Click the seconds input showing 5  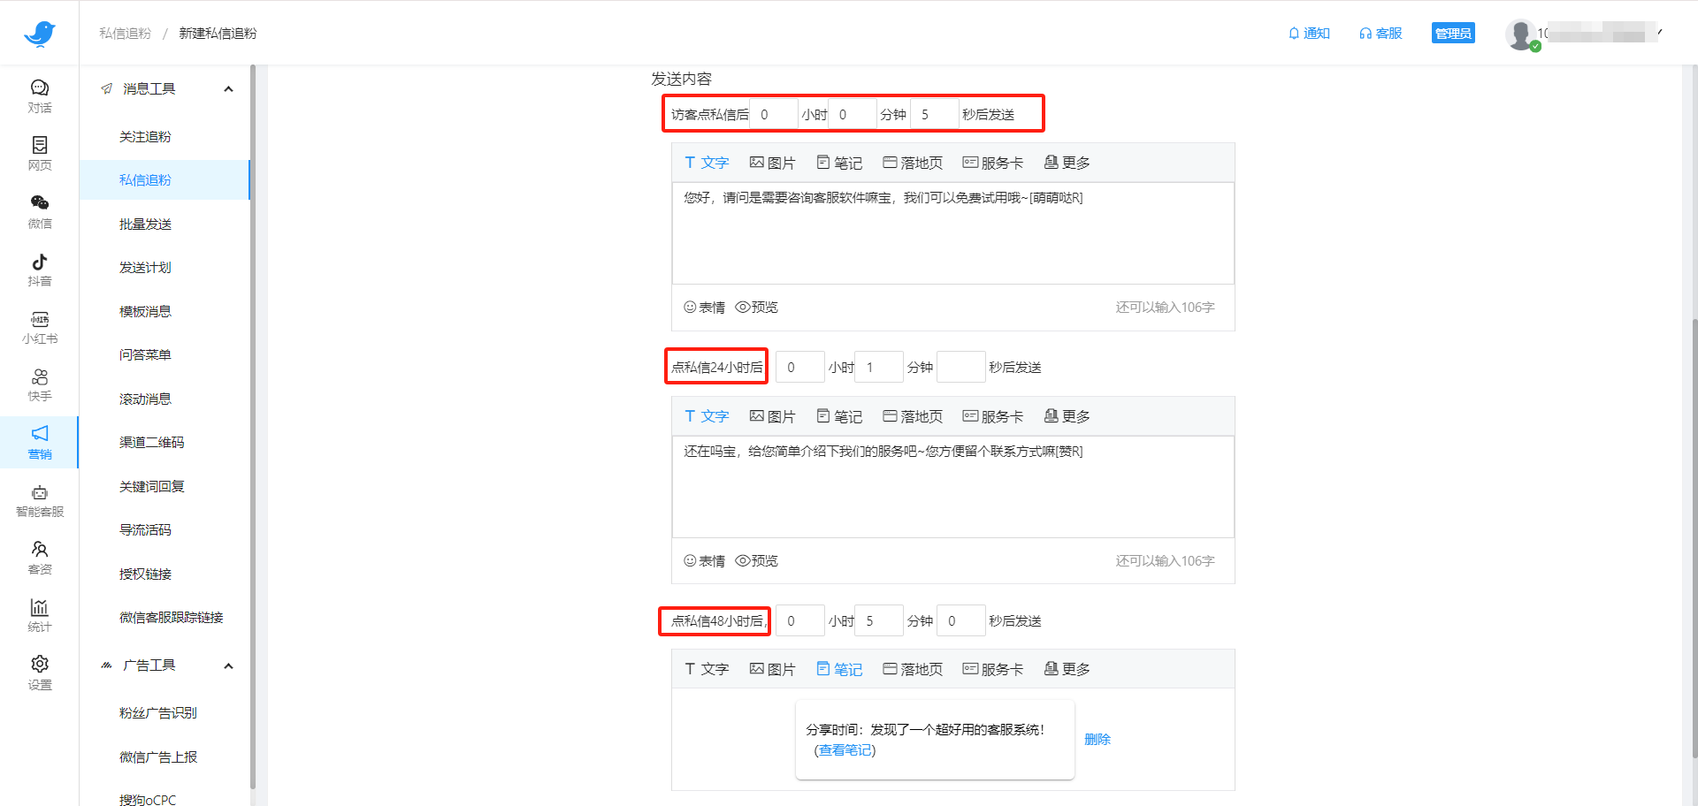pyautogui.click(x=935, y=113)
